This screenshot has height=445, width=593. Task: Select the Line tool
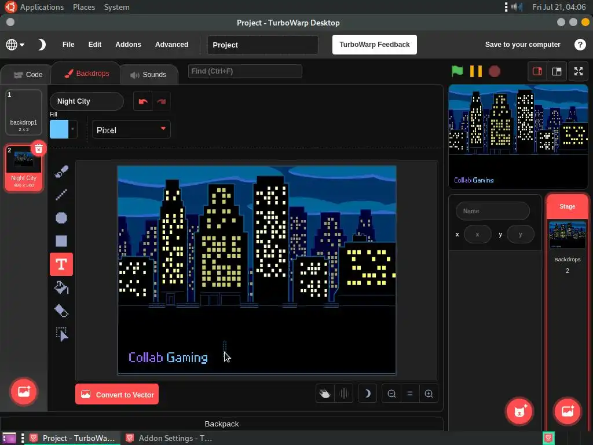(61, 195)
